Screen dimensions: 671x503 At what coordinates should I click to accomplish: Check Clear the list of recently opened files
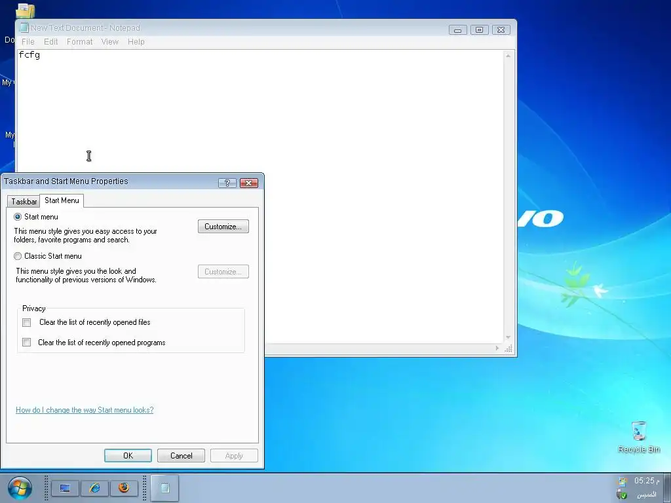(x=26, y=322)
